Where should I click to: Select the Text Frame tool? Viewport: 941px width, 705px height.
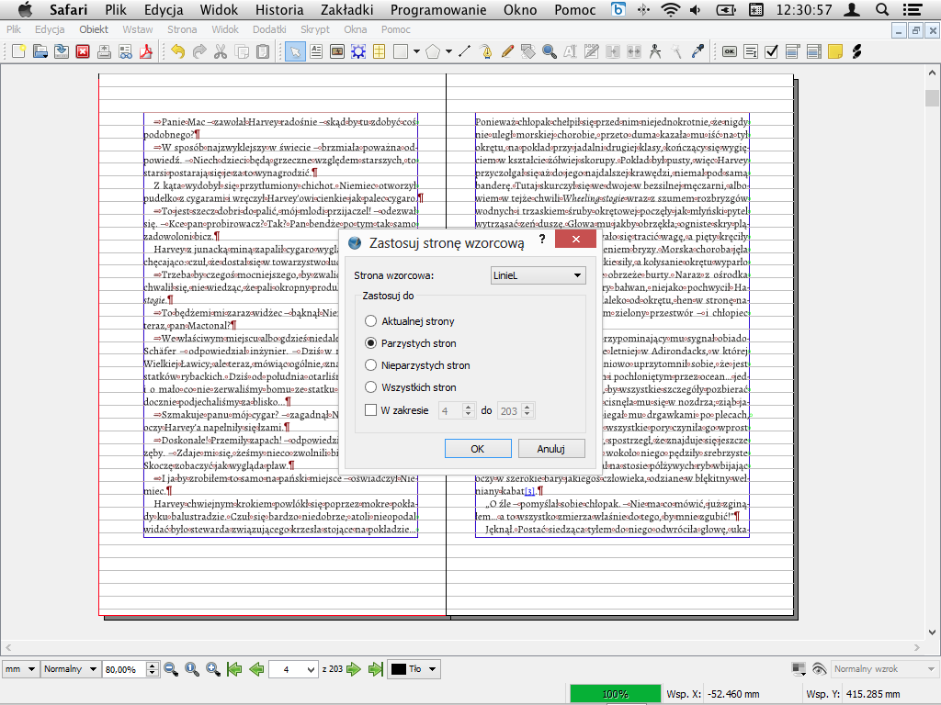tap(316, 51)
